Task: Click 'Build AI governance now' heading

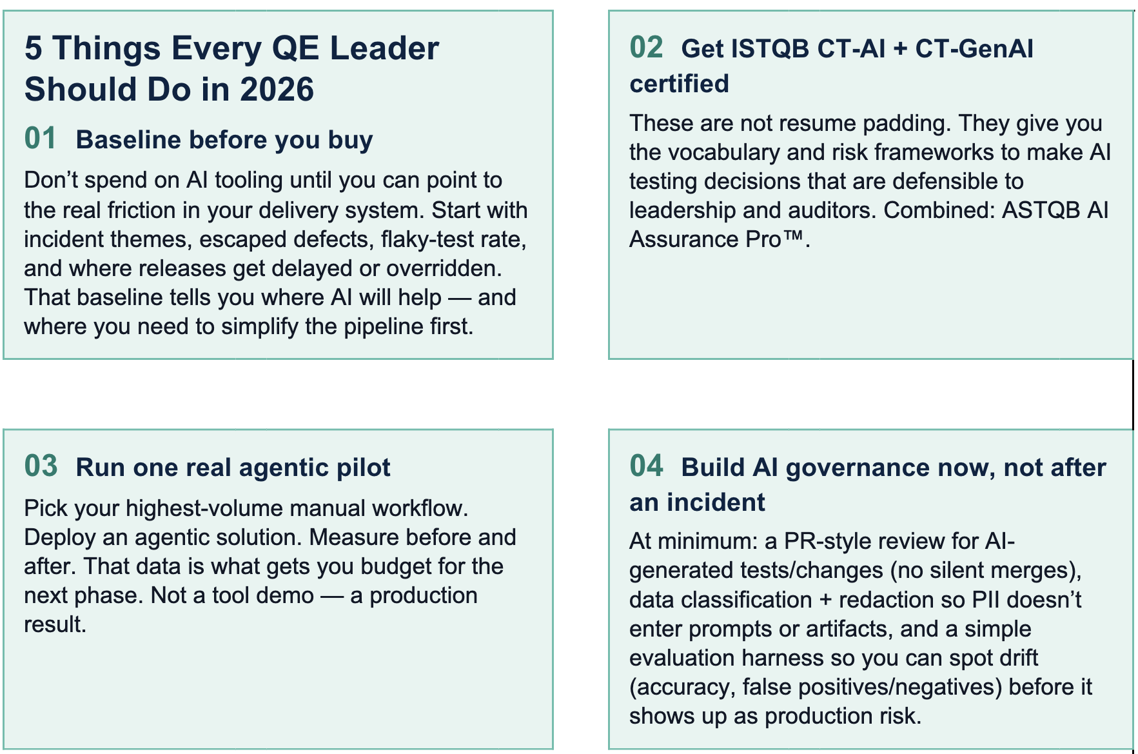Action: (x=893, y=468)
